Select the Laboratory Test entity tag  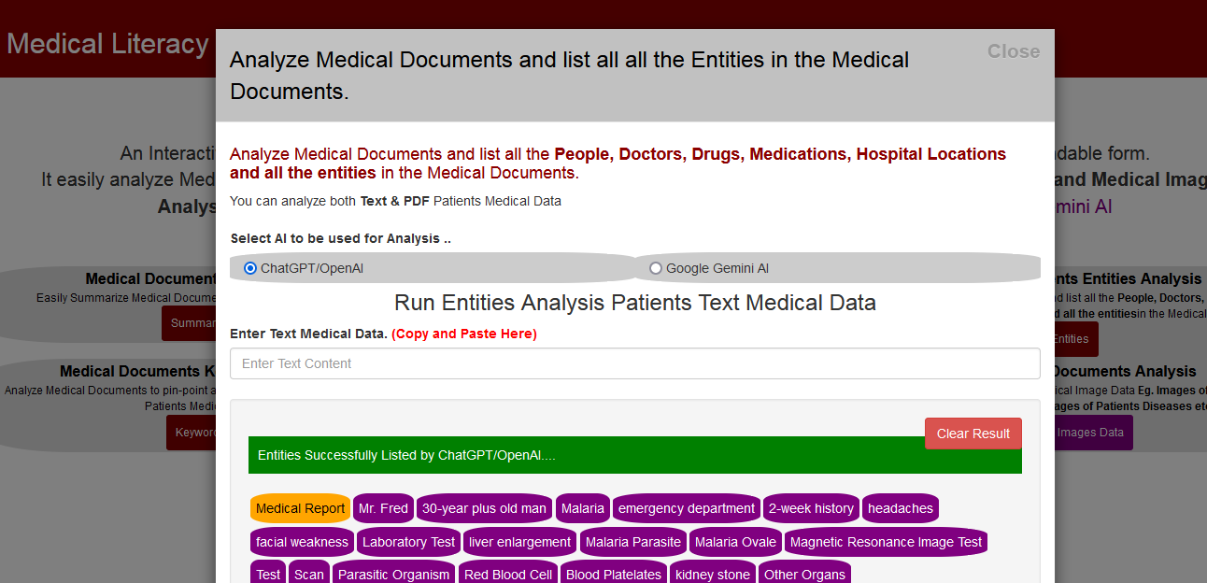pyautogui.click(x=408, y=541)
